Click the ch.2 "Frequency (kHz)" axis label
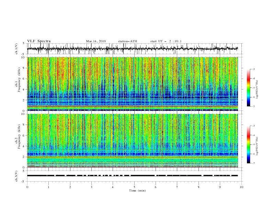Screen dimensions: 272x210 (19, 137)
